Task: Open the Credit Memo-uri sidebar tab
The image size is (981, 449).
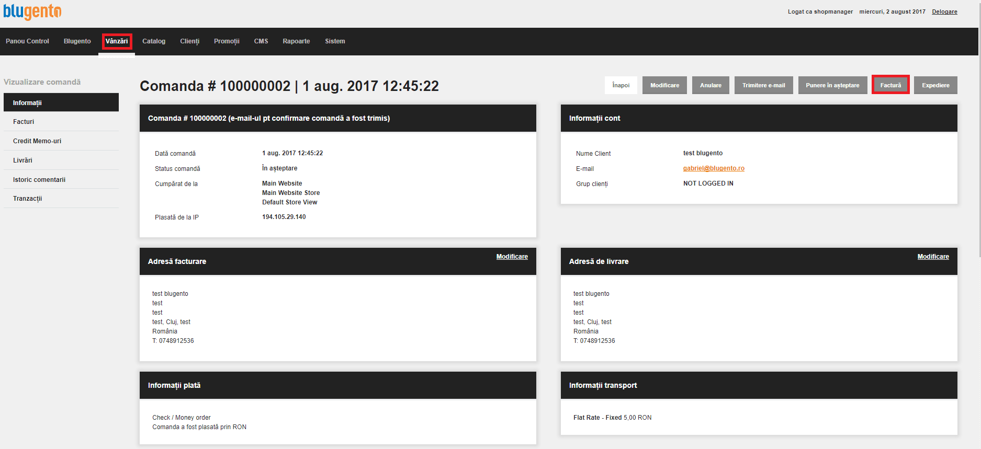Action: pos(61,141)
